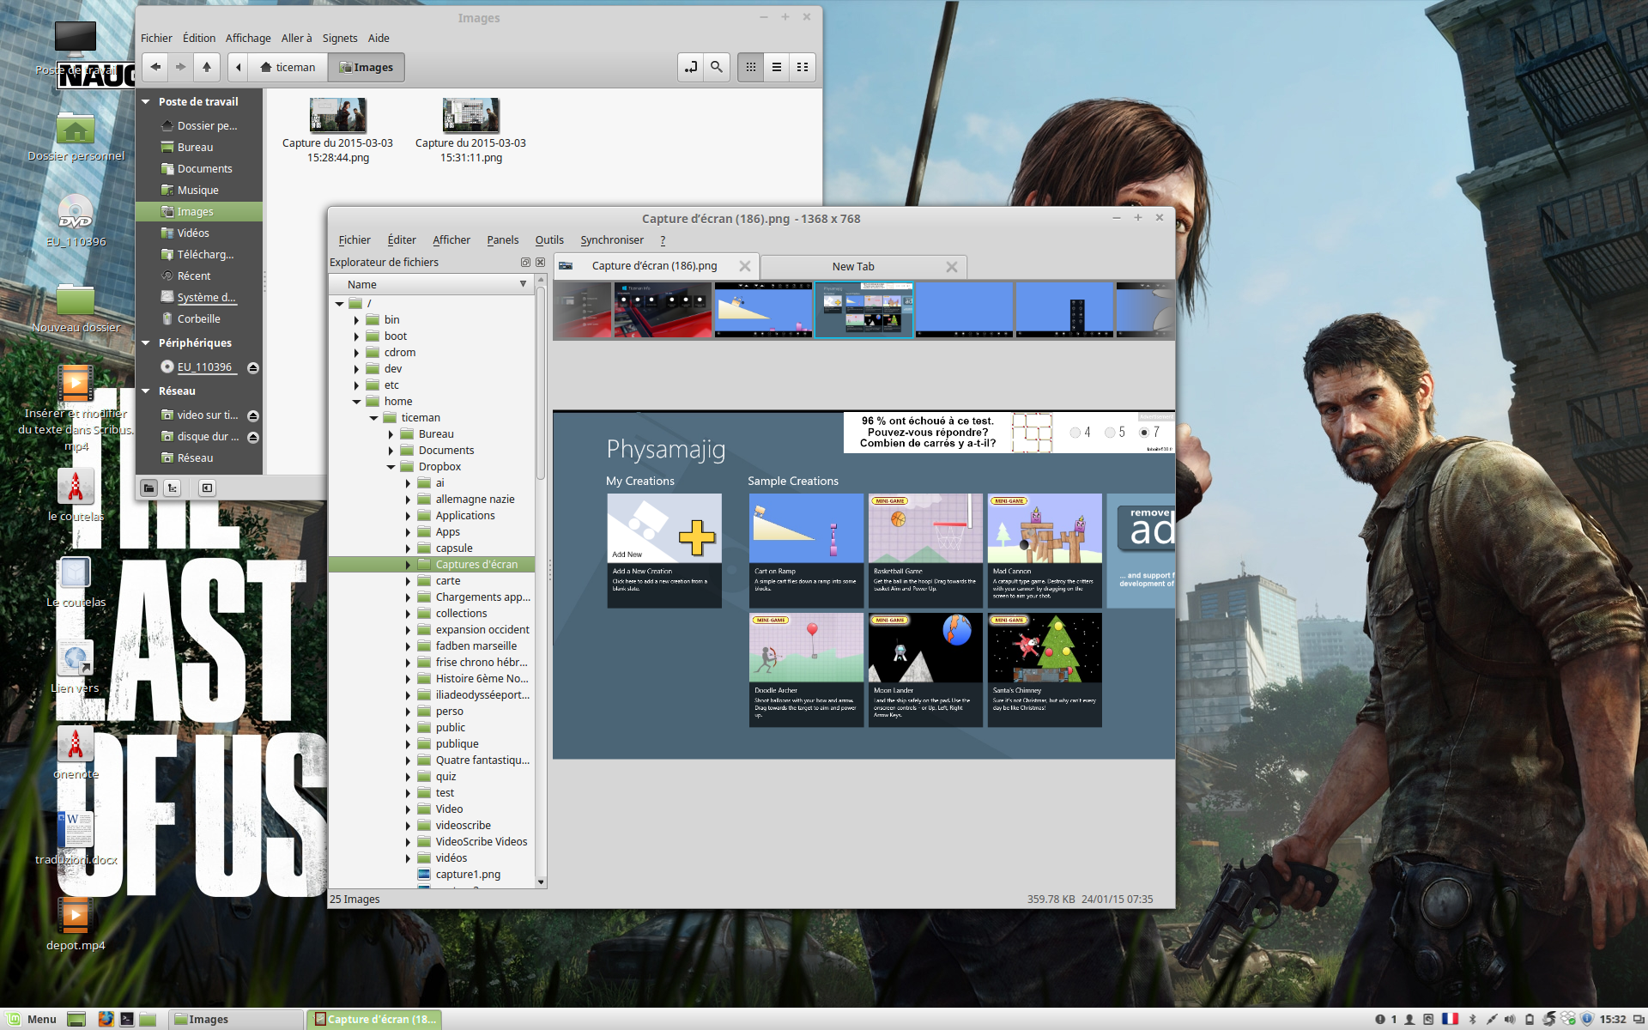Expand the Captures d'écran folder node
This screenshot has height=1030, width=1648.
(x=408, y=565)
